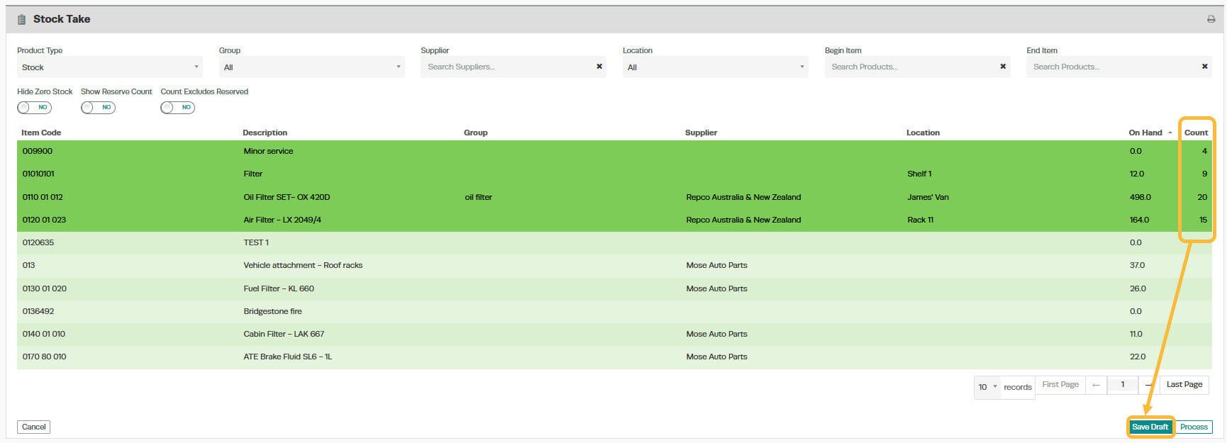Click On Hand value 498.0
The height and width of the screenshot is (443, 1227).
pos(1140,197)
